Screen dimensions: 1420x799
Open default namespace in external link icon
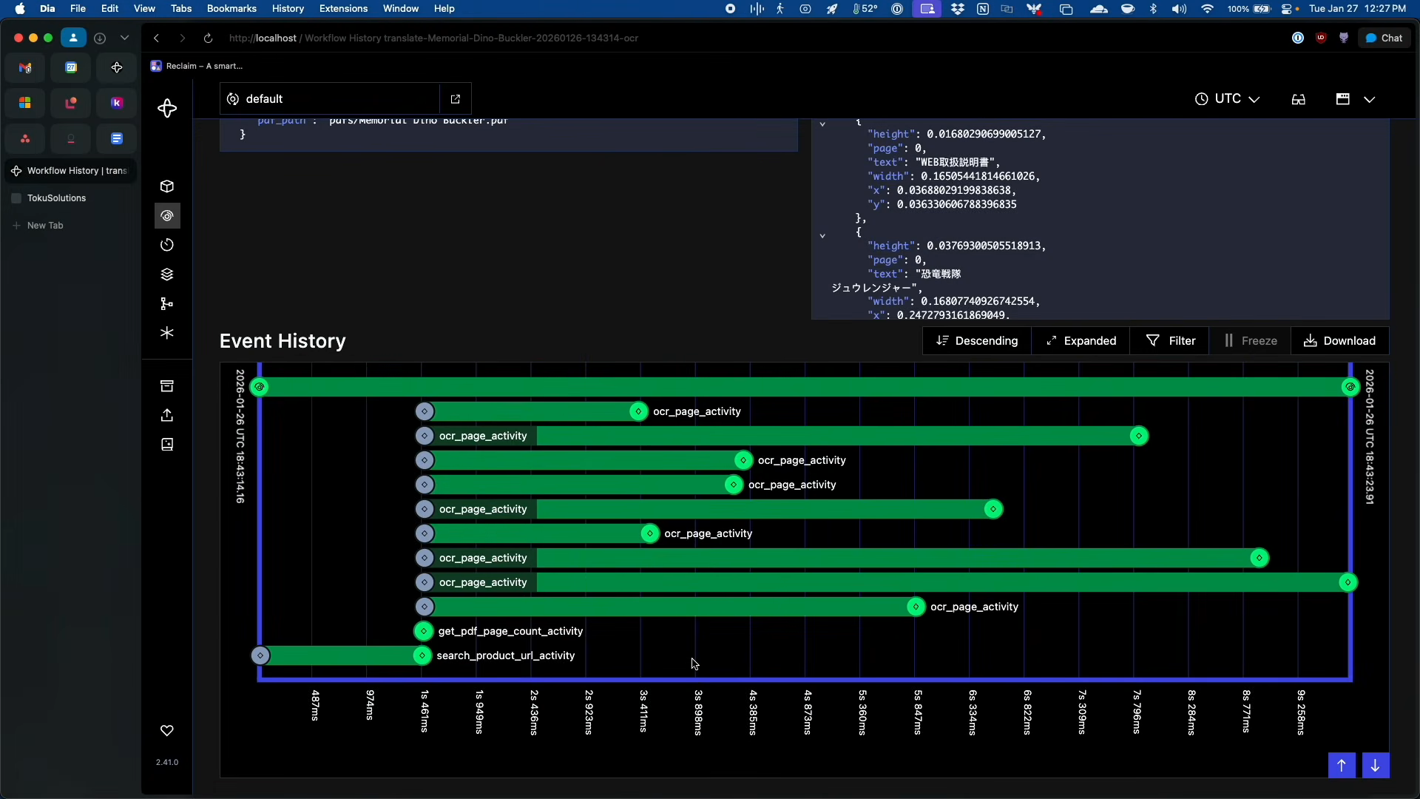(456, 99)
